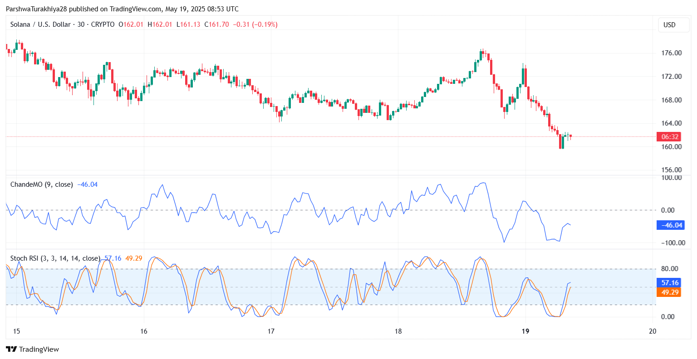Click the 156.00 price scale label
This screenshot has width=697, height=359.
click(671, 170)
